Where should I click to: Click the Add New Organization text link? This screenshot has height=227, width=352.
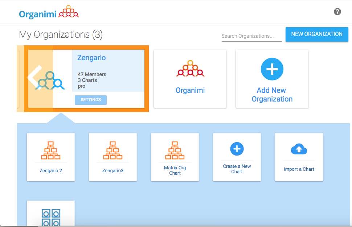pyautogui.click(x=272, y=94)
